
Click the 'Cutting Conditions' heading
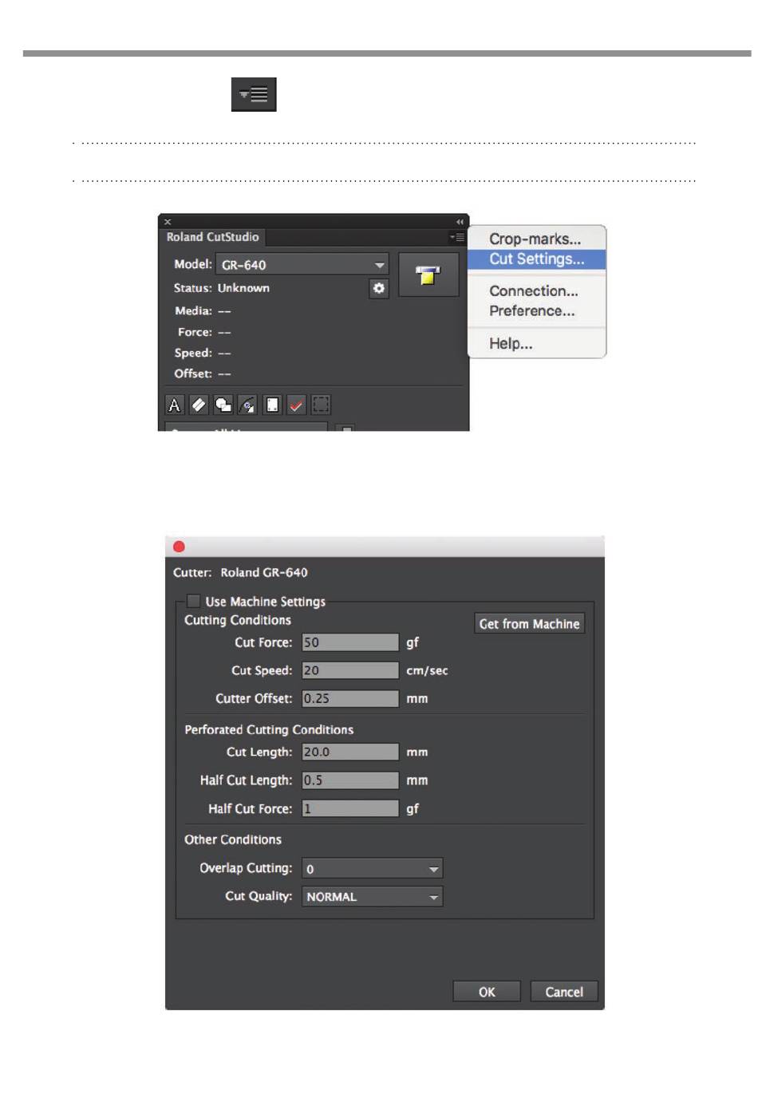click(x=238, y=620)
